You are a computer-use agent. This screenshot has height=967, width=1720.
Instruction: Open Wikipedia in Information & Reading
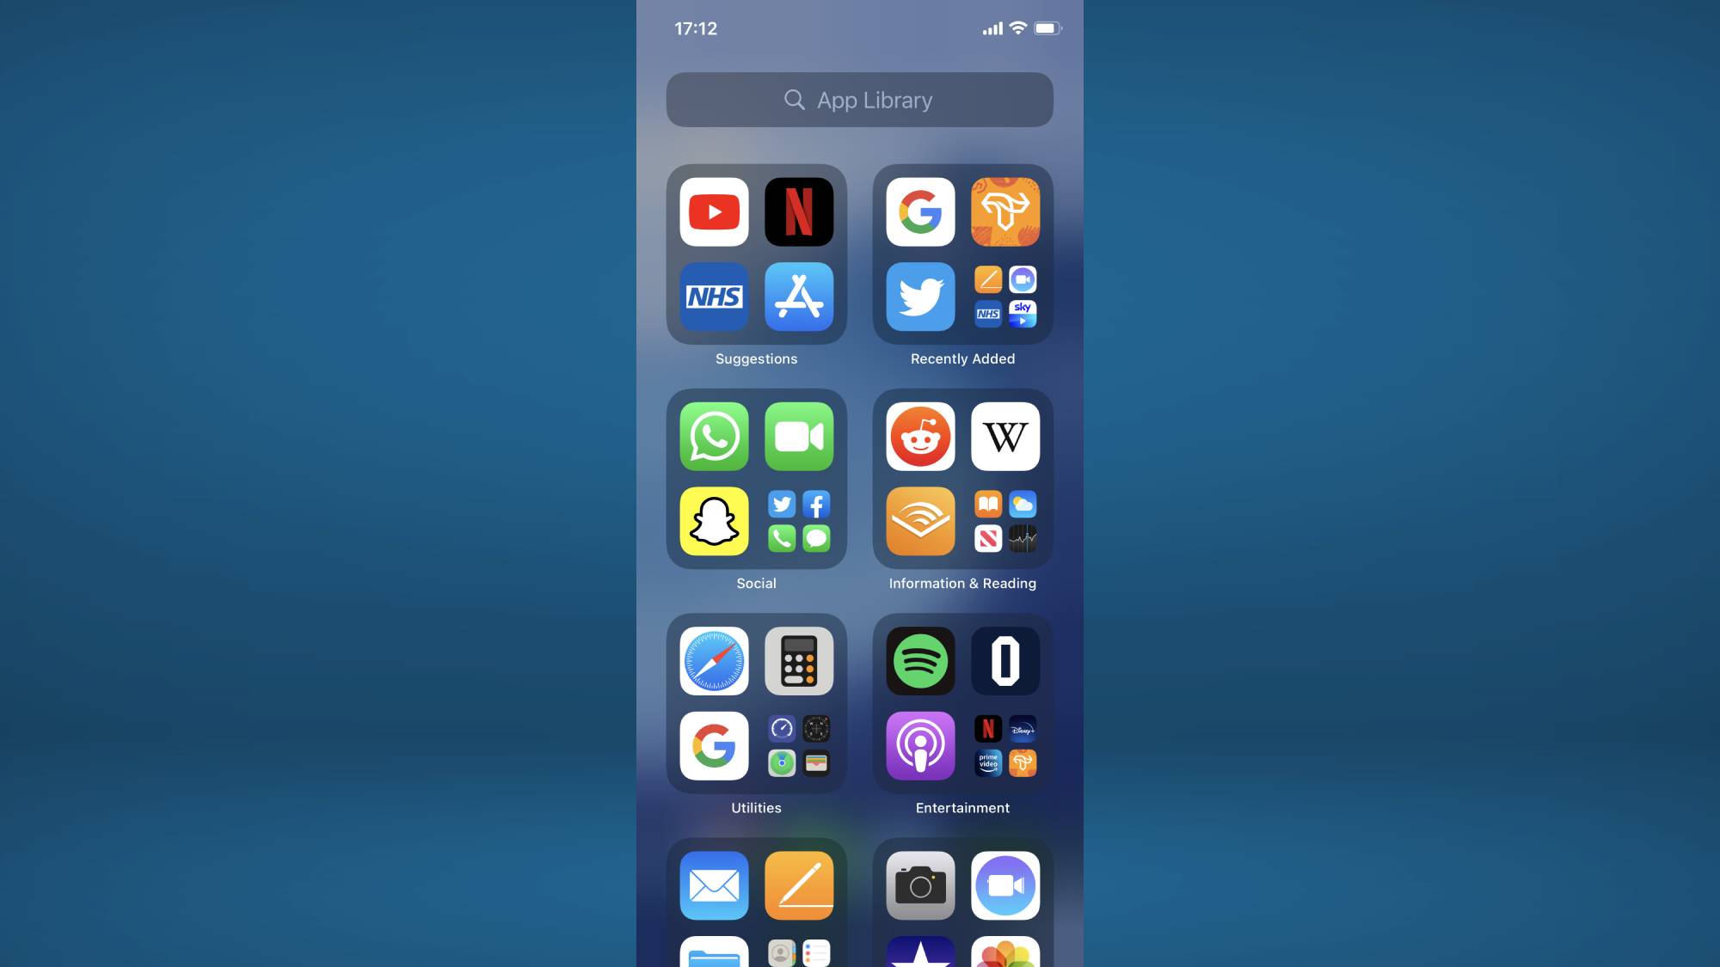pos(1004,436)
